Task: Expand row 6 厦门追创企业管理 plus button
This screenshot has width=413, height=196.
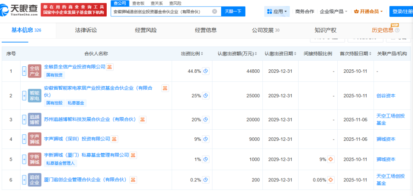Action: (24, 180)
